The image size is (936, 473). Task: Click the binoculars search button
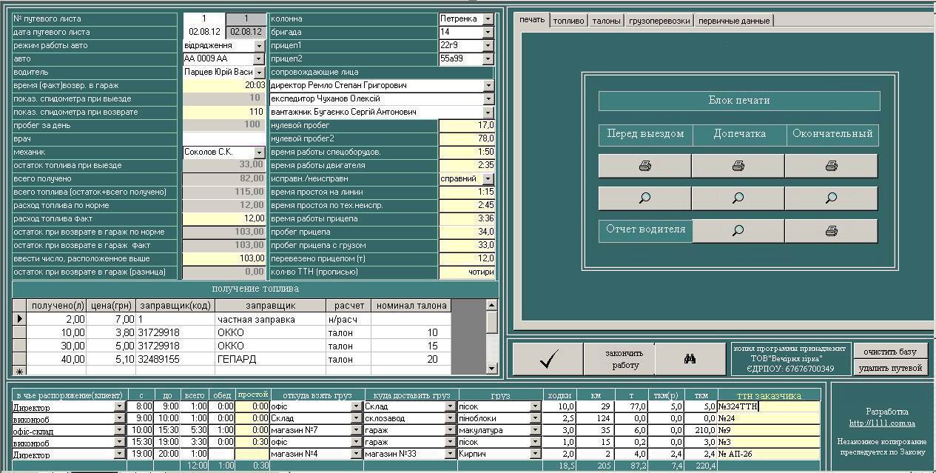(x=690, y=359)
